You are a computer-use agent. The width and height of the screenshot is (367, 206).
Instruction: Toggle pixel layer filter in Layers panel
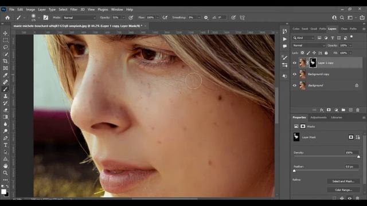coord(319,38)
